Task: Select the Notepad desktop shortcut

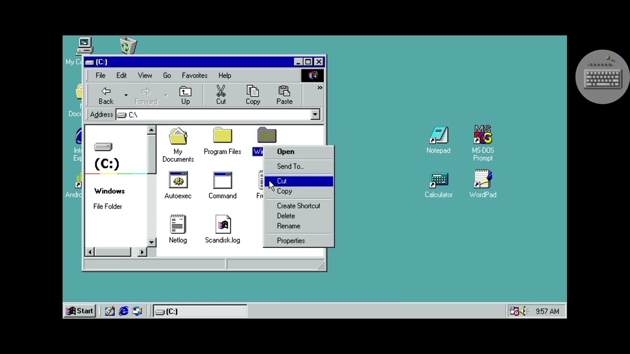Action: (x=439, y=135)
